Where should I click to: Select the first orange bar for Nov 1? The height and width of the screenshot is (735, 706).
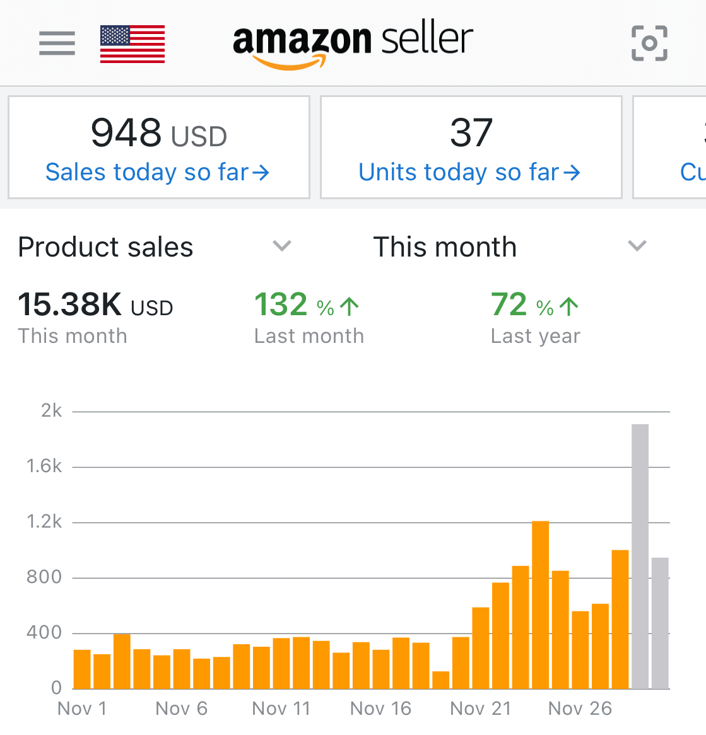pos(82,669)
